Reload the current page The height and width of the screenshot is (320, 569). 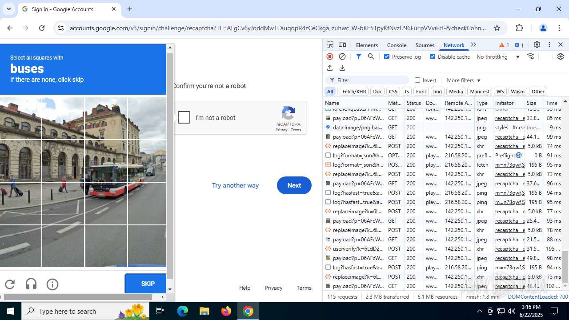(42, 28)
